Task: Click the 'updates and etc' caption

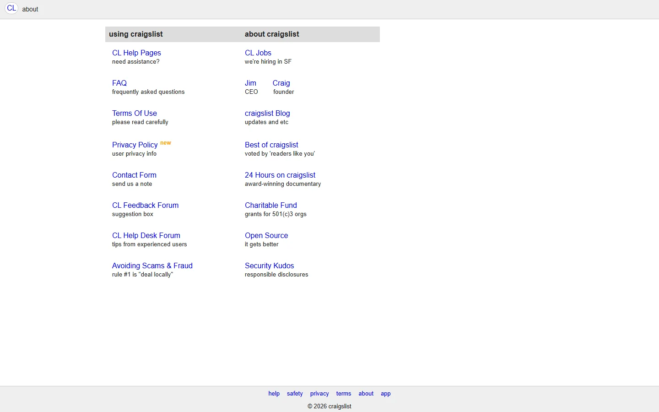Action: [266, 122]
